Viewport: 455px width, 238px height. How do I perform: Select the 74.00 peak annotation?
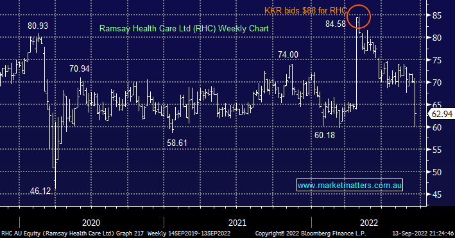pos(288,54)
